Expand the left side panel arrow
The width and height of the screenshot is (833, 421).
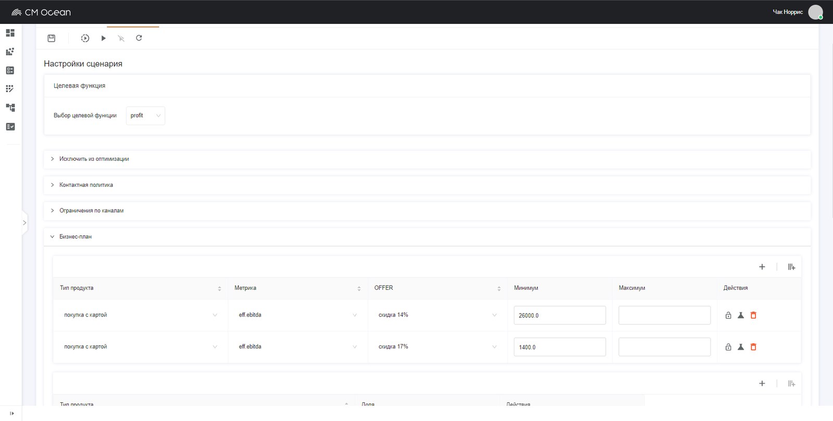tap(24, 223)
